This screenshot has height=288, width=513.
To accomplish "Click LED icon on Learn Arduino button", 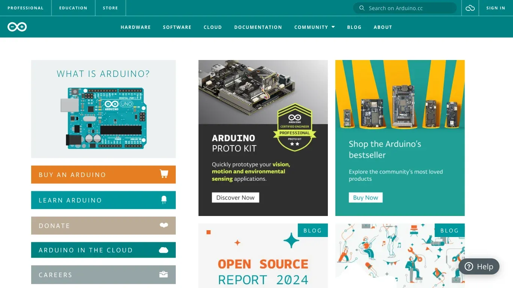I will pos(164,200).
